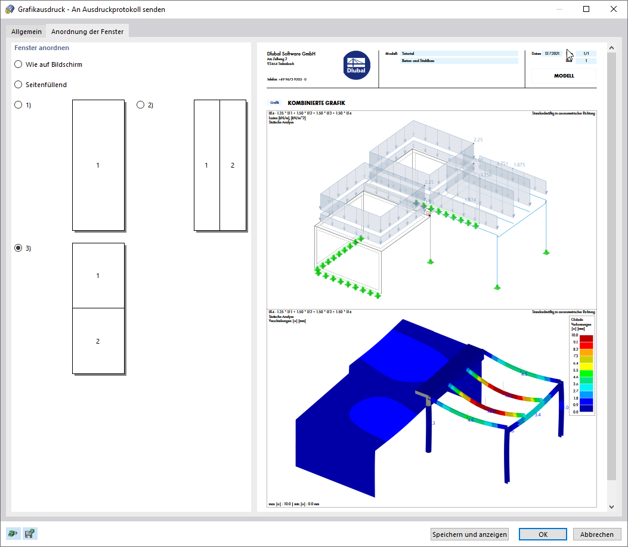Click the 'Grafik' tag beside the heading

(274, 103)
